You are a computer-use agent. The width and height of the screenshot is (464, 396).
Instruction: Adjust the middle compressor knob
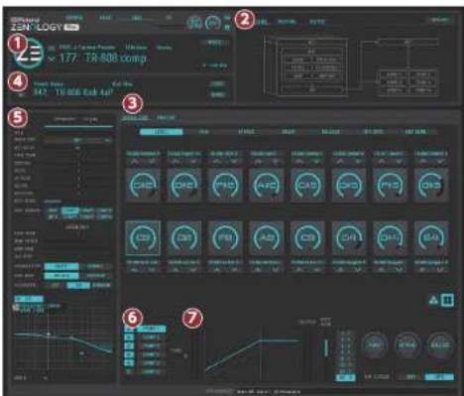[x=407, y=345]
